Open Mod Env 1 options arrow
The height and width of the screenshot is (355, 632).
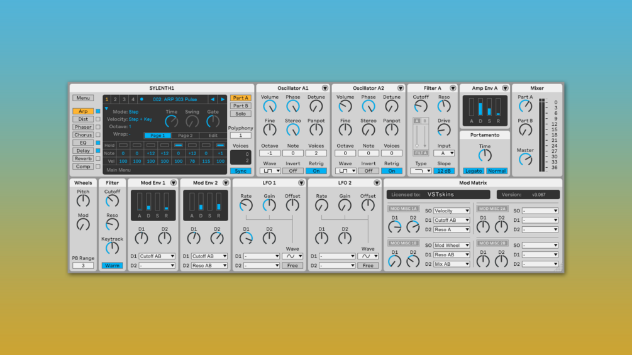[174, 183]
